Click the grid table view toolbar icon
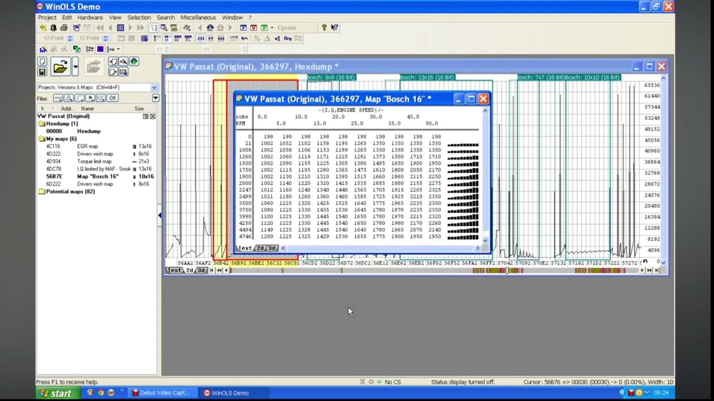Viewport: 714px width, 401px height. (x=120, y=28)
